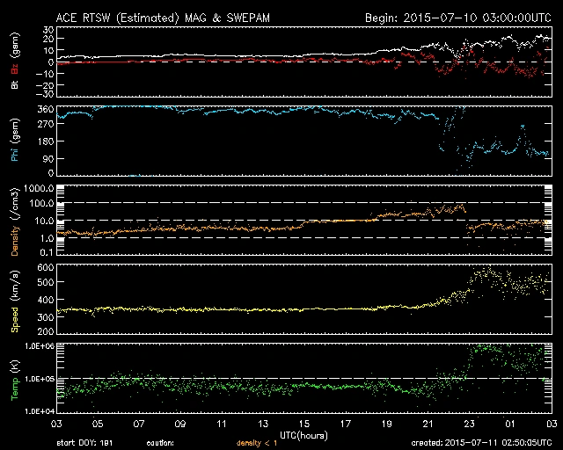Screen dimensions: 563x450
Task: Click the created 2015-07-11 timestamp
Action: tap(480, 442)
